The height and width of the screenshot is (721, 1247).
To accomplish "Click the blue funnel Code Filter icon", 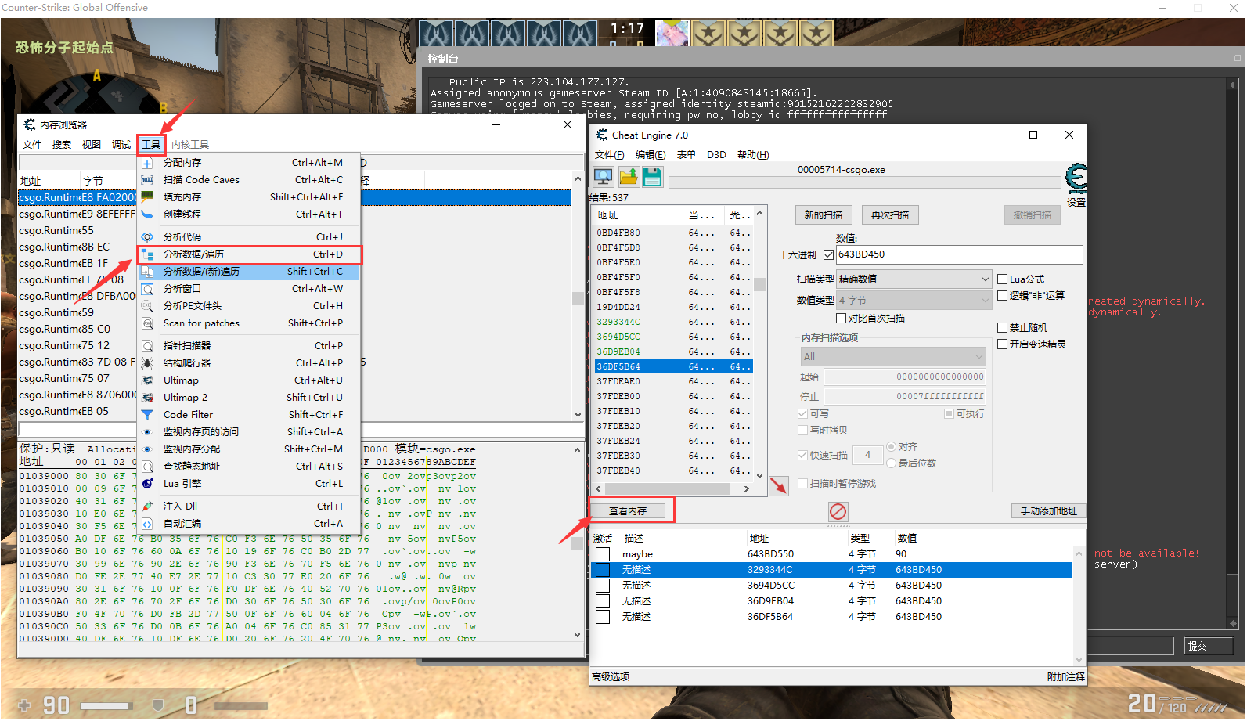I will pos(147,415).
